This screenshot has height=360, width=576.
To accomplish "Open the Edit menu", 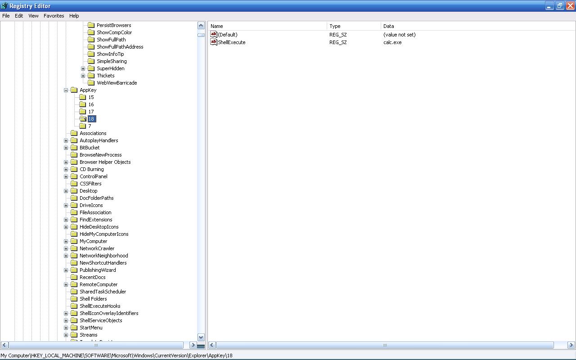I will point(19,16).
